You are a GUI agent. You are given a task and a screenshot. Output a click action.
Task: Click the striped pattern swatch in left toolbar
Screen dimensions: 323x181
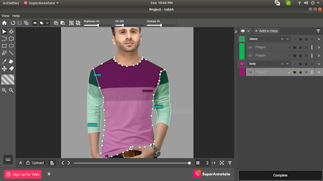(8, 80)
